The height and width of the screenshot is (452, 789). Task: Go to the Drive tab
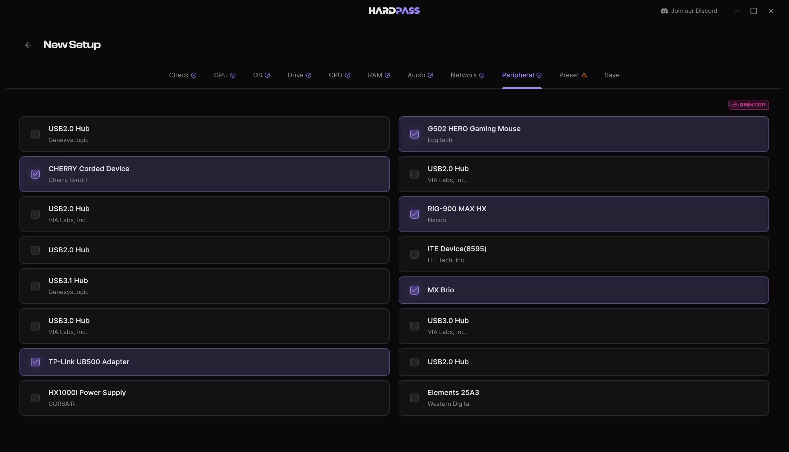pyautogui.click(x=299, y=75)
